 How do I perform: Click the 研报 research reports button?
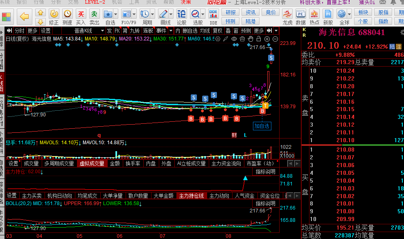[x=230, y=12]
